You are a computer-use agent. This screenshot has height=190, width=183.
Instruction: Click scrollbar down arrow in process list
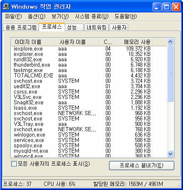(170, 154)
